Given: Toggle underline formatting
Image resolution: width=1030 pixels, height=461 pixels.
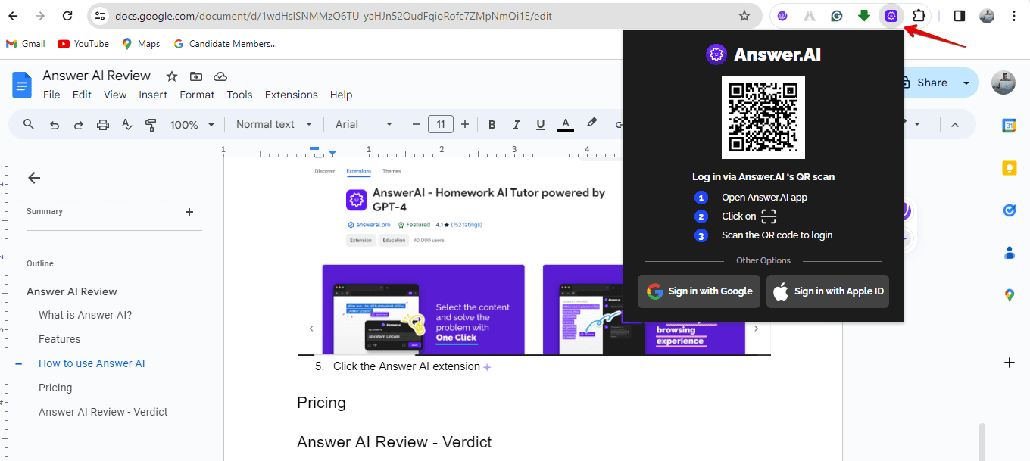Looking at the screenshot, I should coord(541,124).
